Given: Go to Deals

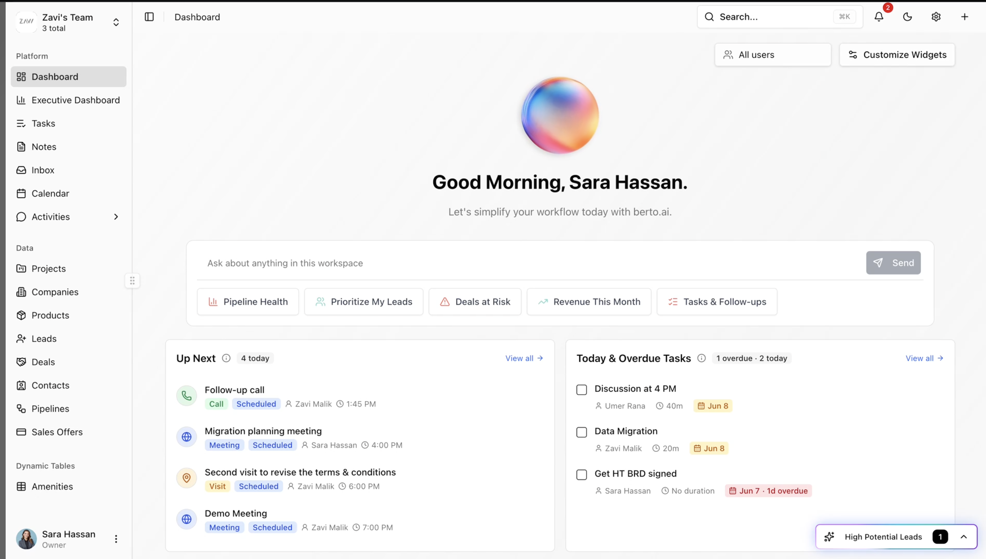Looking at the screenshot, I should tap(68, 362).
